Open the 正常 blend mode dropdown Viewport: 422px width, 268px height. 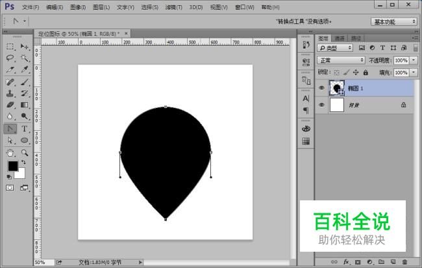coord(341,60)
